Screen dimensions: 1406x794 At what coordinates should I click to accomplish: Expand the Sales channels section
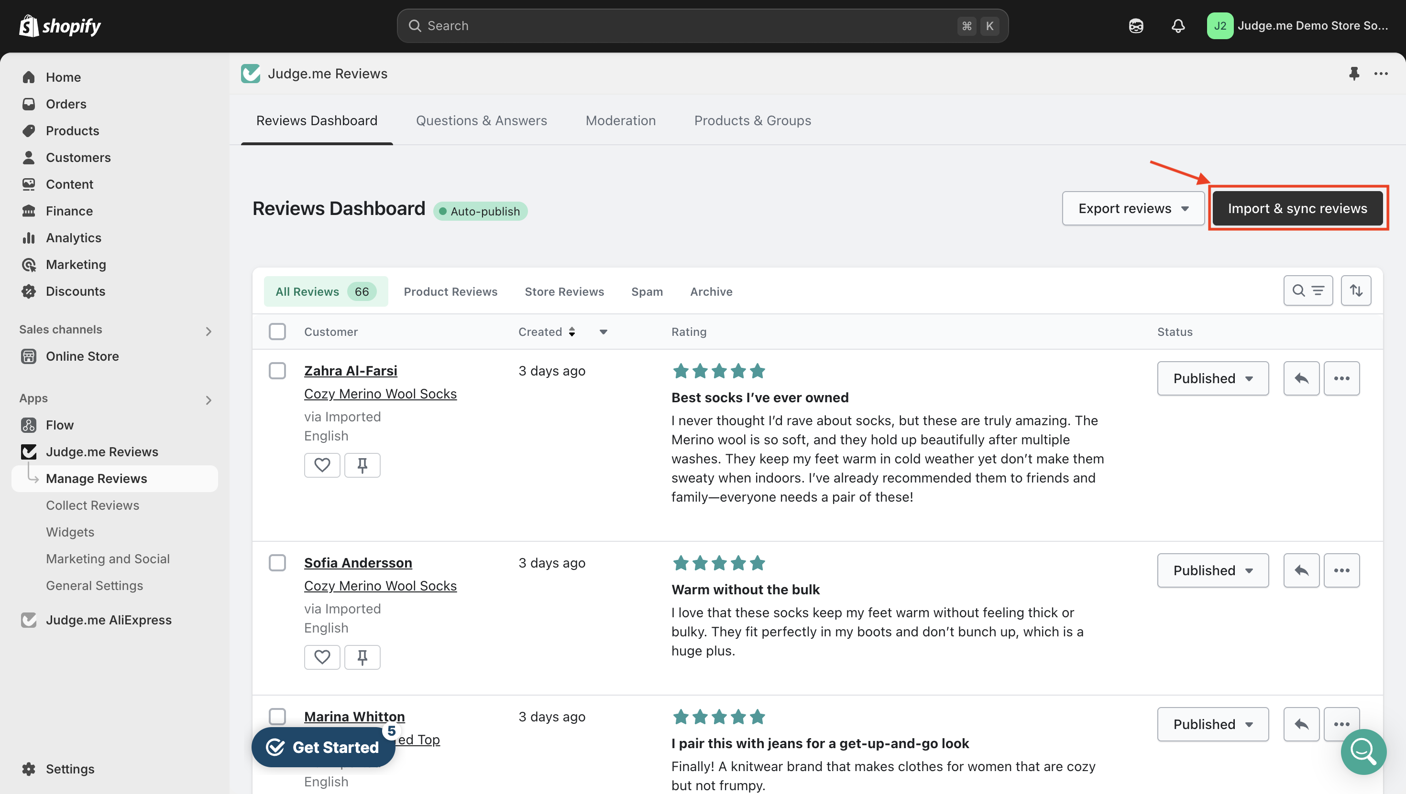tap(209, 331)
